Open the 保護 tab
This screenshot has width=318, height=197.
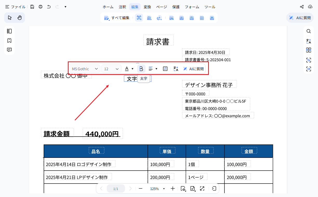(x=176, y=7)
